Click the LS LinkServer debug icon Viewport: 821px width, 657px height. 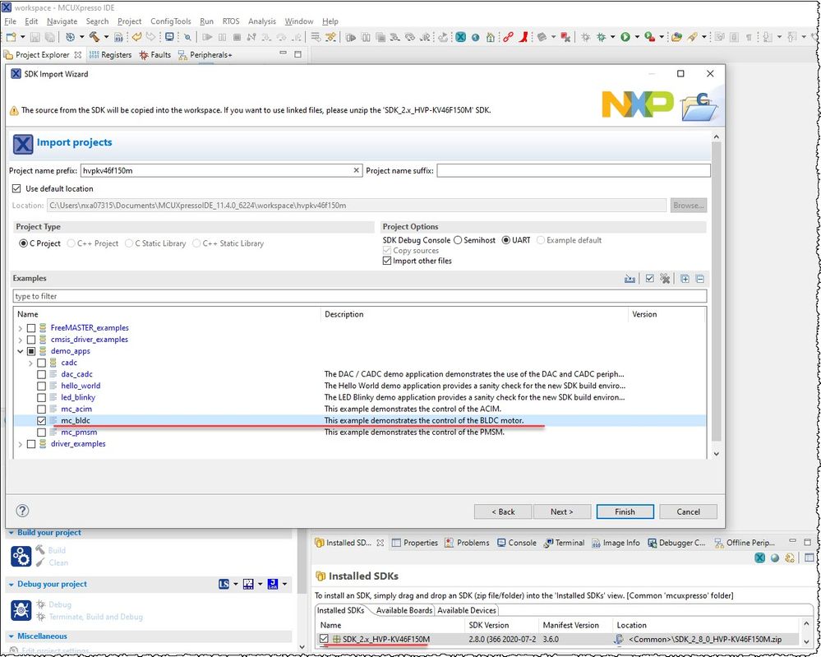click(224, 584)
